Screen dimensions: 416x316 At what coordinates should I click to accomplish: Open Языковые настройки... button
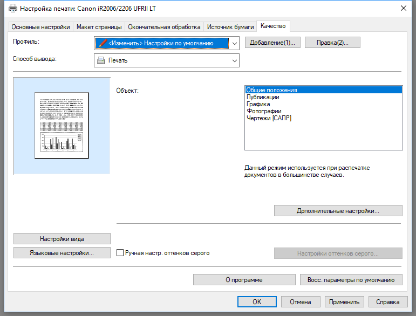pos(62,253)
